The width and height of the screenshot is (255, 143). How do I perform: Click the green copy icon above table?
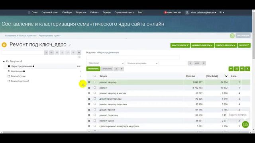pyautogui.click(x=242, y=69)
